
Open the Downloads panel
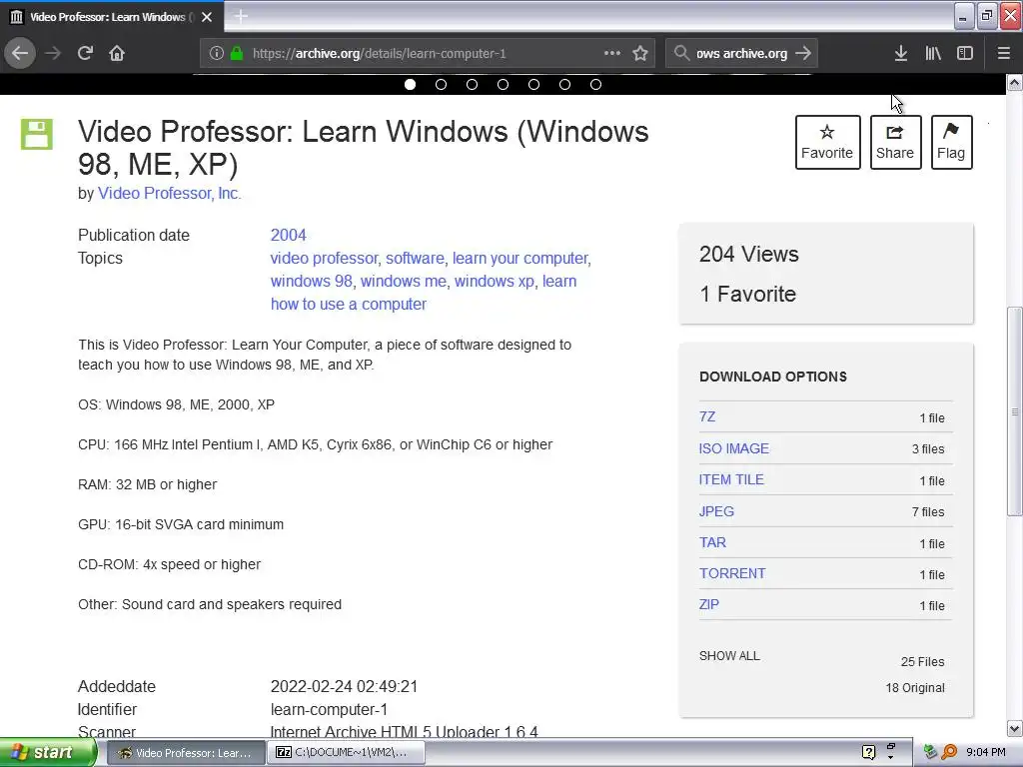coord(901,53)
